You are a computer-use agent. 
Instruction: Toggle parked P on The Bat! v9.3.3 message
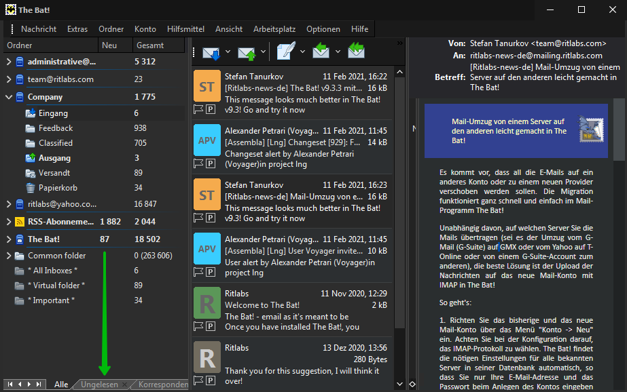[211, 109]
